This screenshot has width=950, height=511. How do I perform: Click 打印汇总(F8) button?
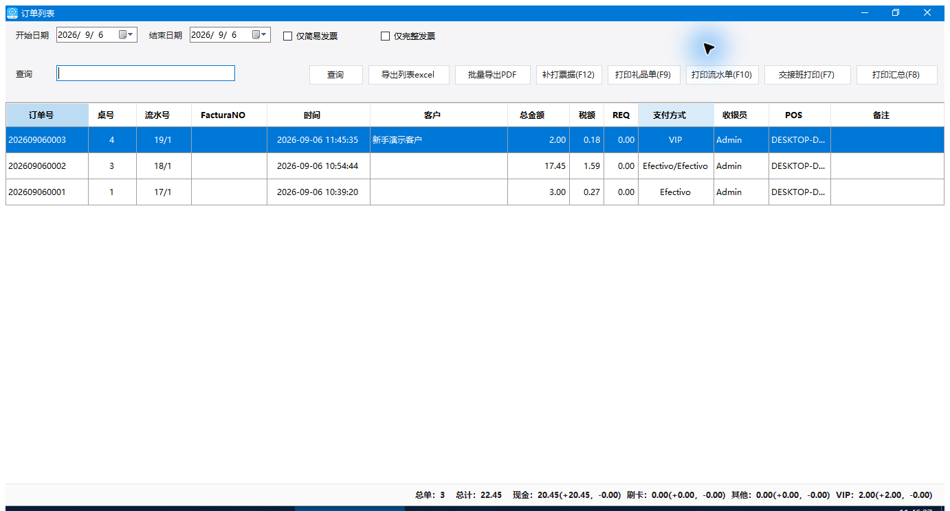(x=896, y=75)
